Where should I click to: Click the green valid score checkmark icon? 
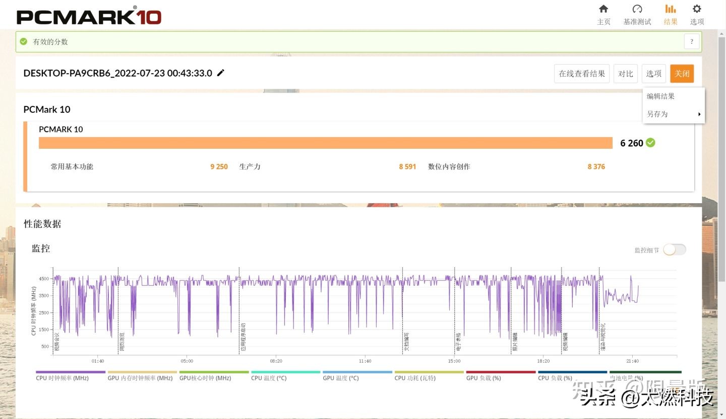point(24,42)
